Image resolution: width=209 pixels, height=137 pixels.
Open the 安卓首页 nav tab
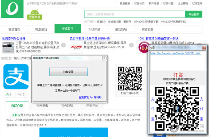pos(14,29)
